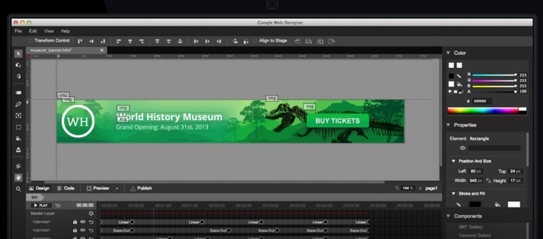The image size is (543, 239).
Task: Select the Paint Bucket tool in left toolbar
Action: pos(19,139)
